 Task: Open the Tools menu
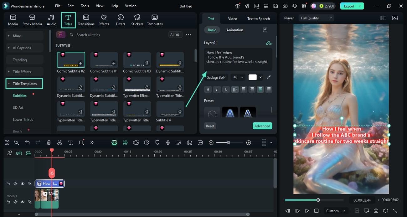(x=85, y=6)
